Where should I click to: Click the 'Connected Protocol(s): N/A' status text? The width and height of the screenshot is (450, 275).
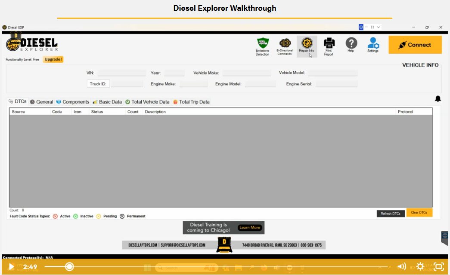click(28, 257)
